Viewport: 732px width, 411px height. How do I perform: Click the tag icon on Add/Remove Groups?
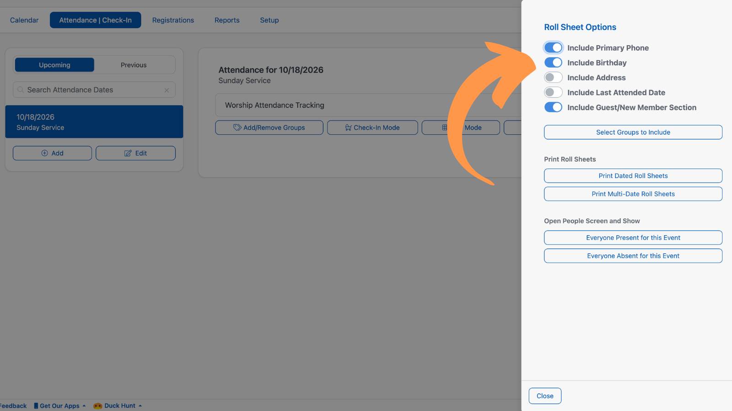237,127
